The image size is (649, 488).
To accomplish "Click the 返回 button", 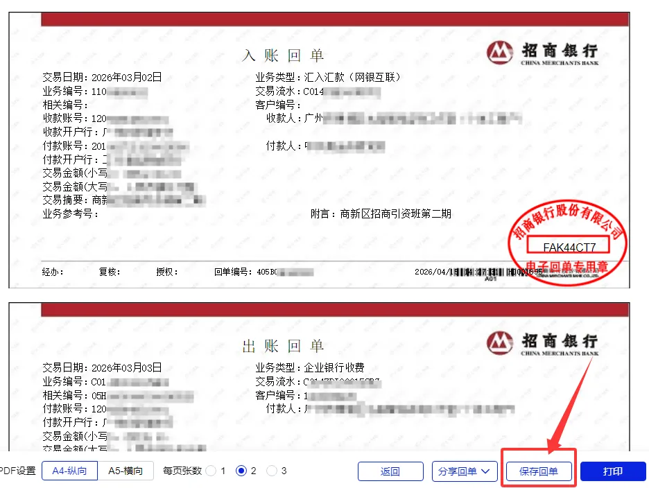I will point(390,471).
